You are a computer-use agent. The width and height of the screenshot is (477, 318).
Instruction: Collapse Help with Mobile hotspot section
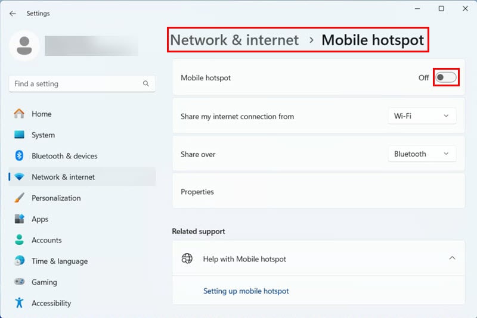[452, 258]
